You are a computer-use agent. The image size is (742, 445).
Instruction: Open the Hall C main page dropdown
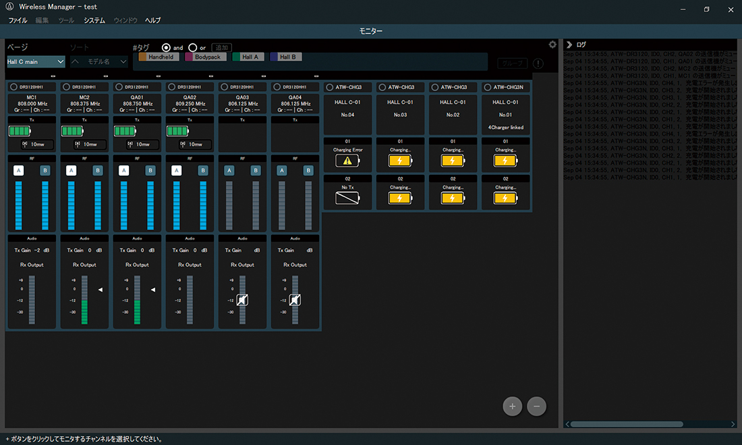coord(36,61)
